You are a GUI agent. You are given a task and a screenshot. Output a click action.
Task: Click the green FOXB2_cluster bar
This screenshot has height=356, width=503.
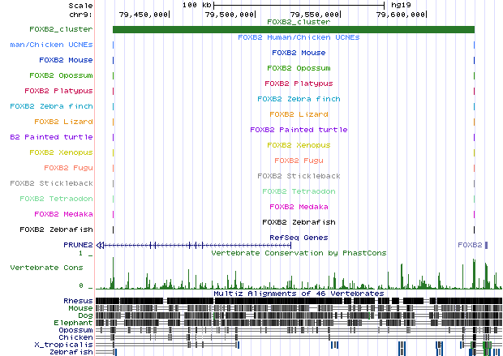point(293,30)
